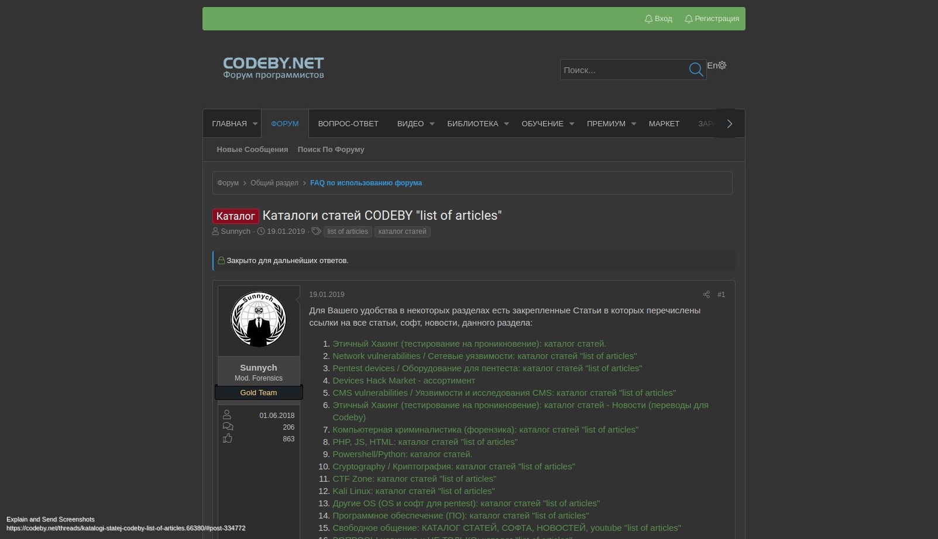938x539 pixels.
Task: Click the share icon on post #1
Action: pos(706,295)
